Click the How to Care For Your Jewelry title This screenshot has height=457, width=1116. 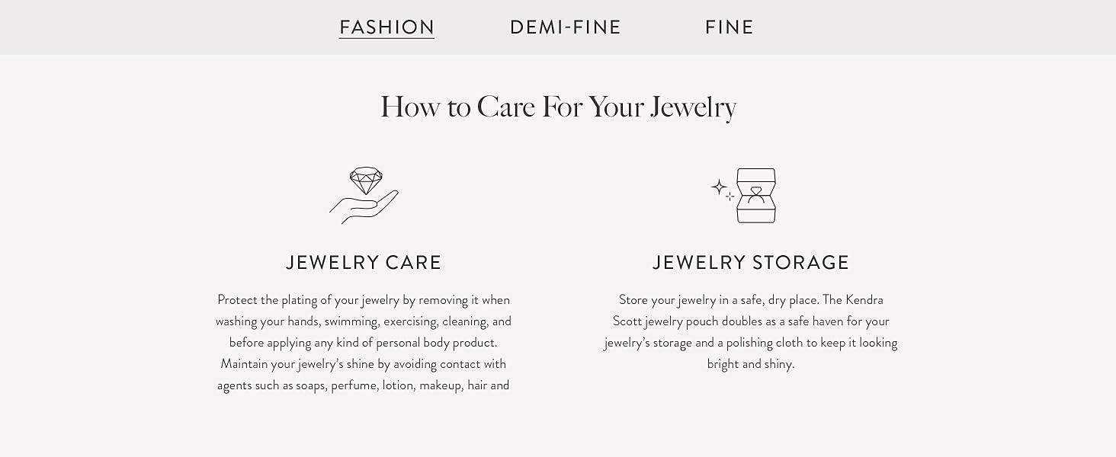click(558, 106)
